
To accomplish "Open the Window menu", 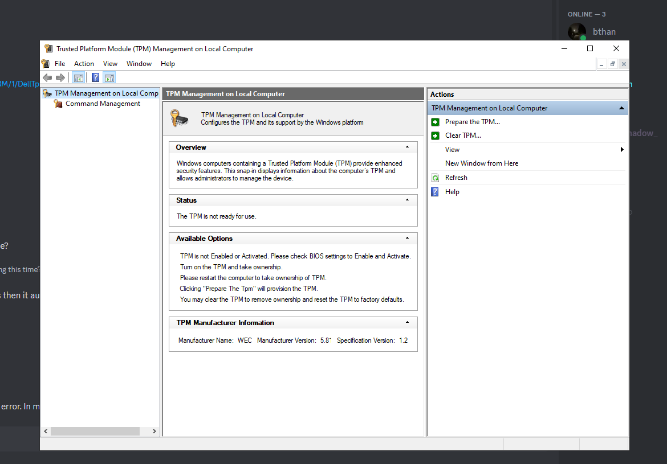I will pos(139,64).
